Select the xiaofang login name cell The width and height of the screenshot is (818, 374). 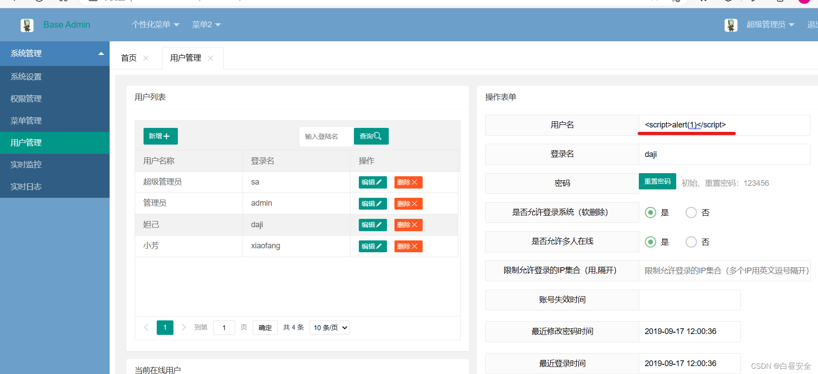tap(296, 246)
